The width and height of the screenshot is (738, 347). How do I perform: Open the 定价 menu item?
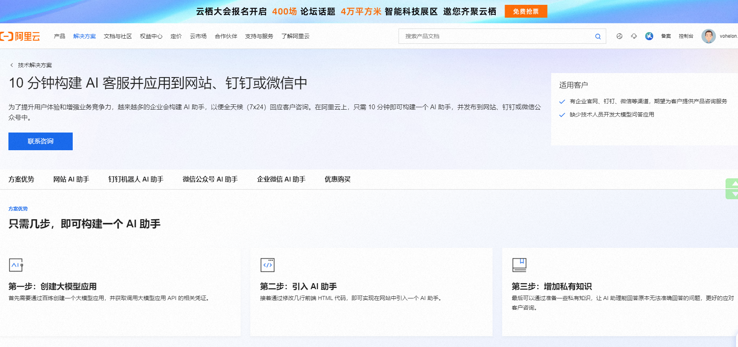176,36
